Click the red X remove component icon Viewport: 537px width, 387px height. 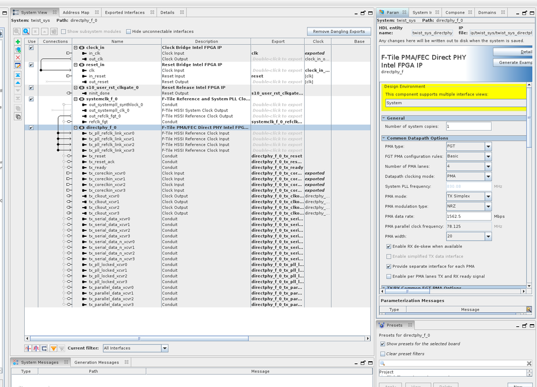[x=18, y=57]
